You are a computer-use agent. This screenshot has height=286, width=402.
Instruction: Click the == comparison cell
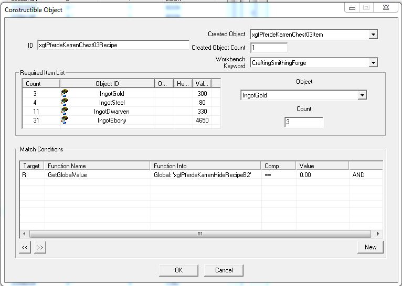(x=268, y=175)
